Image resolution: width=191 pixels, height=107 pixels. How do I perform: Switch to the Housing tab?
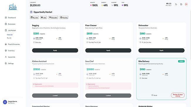point(64,18)
